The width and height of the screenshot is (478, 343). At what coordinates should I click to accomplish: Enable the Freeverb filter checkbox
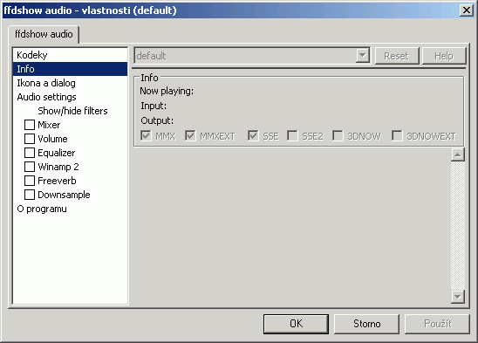[30, 181]
